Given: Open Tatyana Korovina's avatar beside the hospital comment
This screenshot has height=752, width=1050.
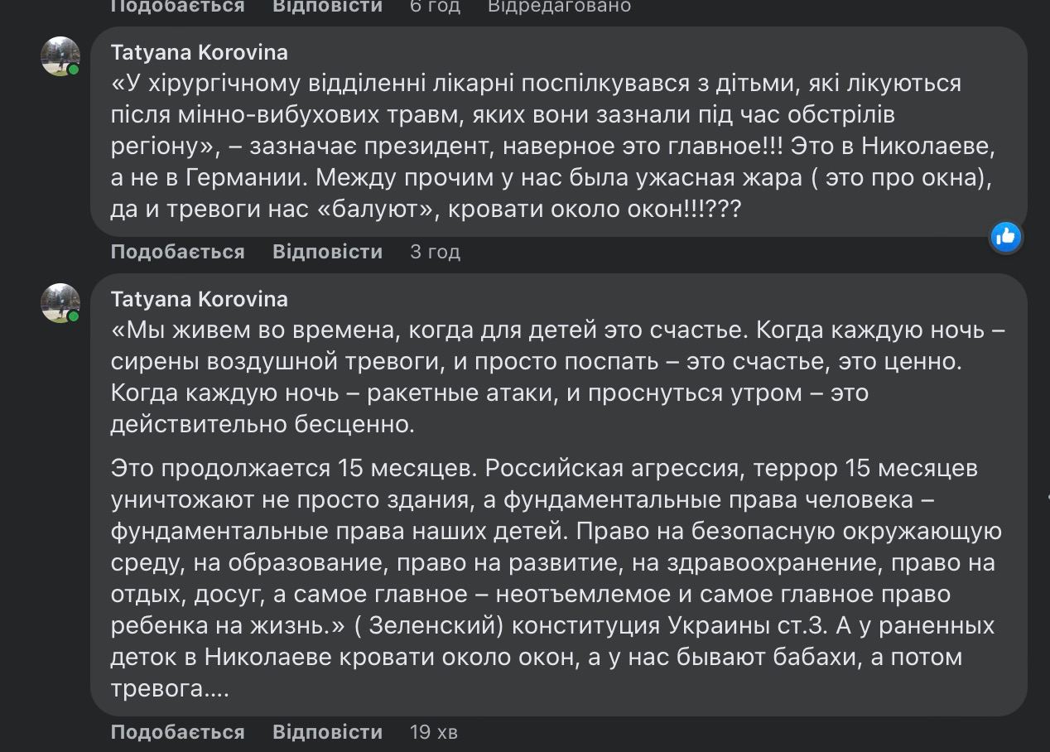Looking at the screenshot, I should tap(60, 56).
